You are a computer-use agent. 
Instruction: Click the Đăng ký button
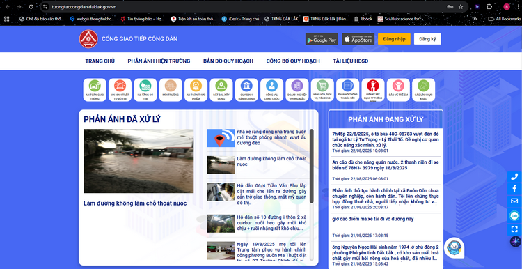(427, 39)
